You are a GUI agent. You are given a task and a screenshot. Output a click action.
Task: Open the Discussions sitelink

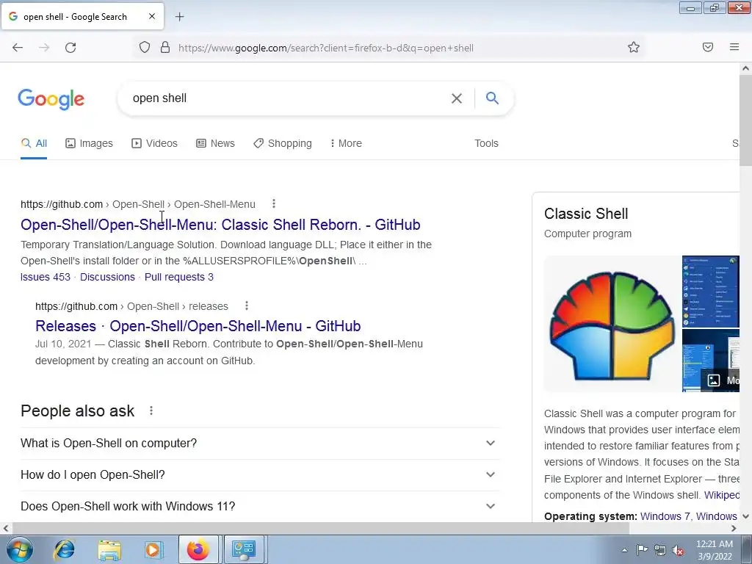coord(107,277)
